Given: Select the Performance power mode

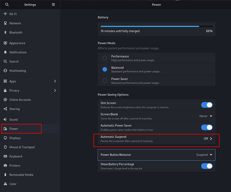Looking at the screenshot, I should click(105, 58).
